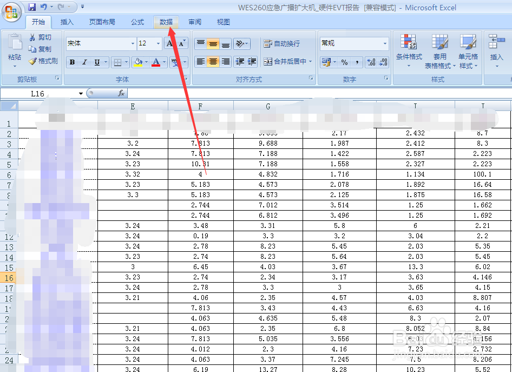
Task: Open the Font Color red swatch
Action: tap(155, 62)
